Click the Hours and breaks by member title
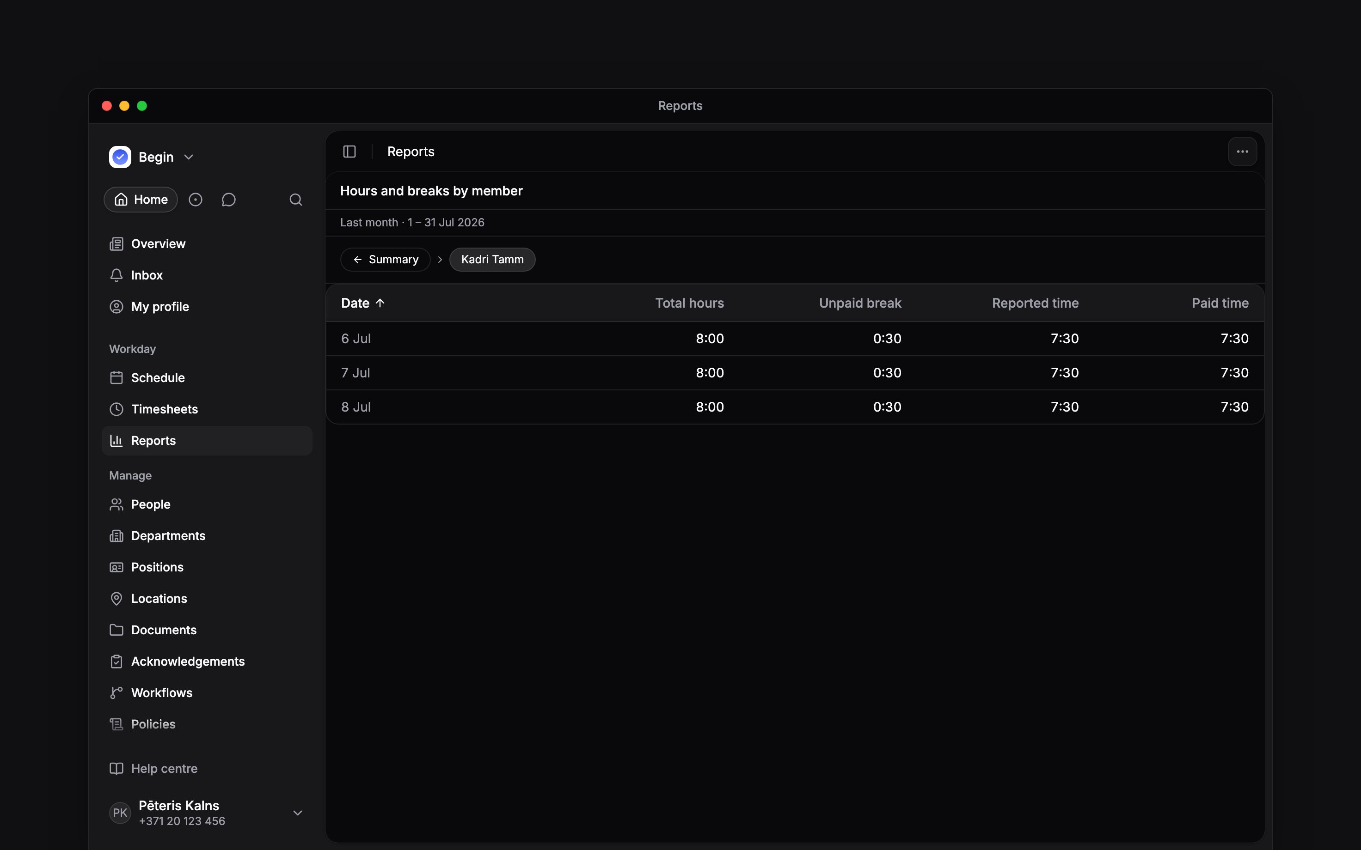1361x850 pixels. pos(431,191)
